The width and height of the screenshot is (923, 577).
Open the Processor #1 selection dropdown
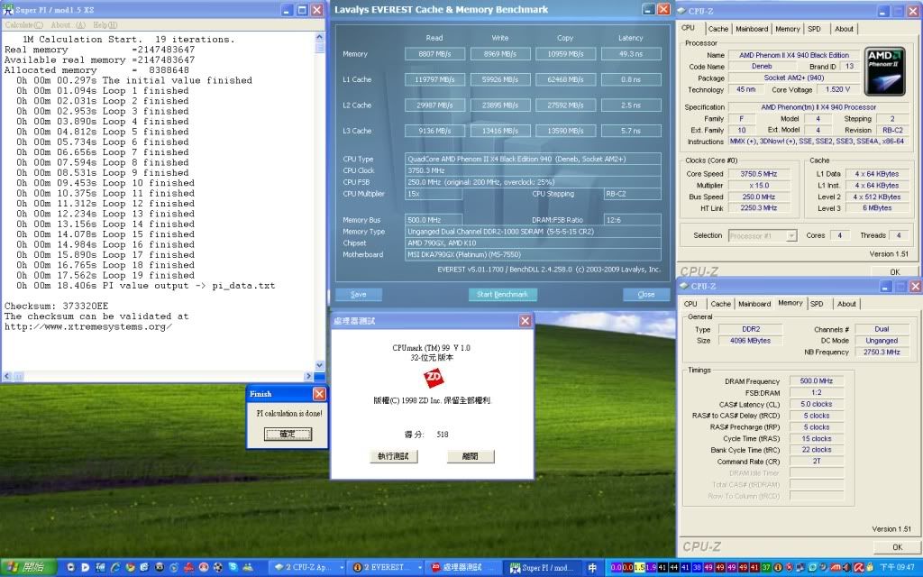(x=763, y=235)
